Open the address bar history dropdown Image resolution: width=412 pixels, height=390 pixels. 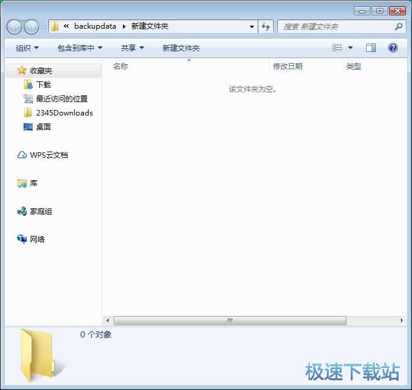click(252, 27)
